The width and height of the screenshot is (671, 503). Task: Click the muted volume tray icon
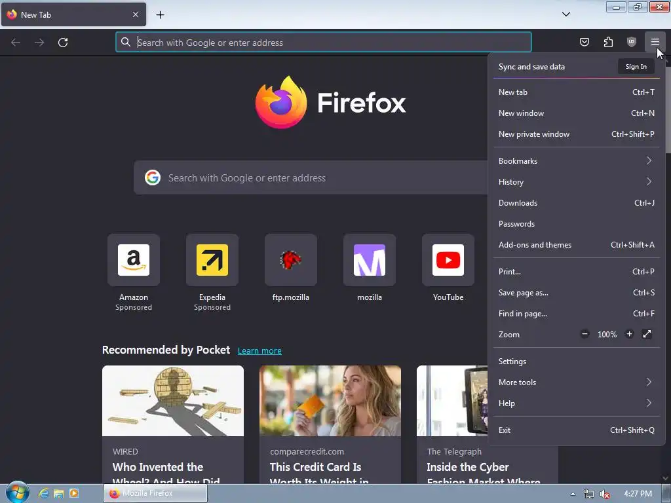click(605, 494)
